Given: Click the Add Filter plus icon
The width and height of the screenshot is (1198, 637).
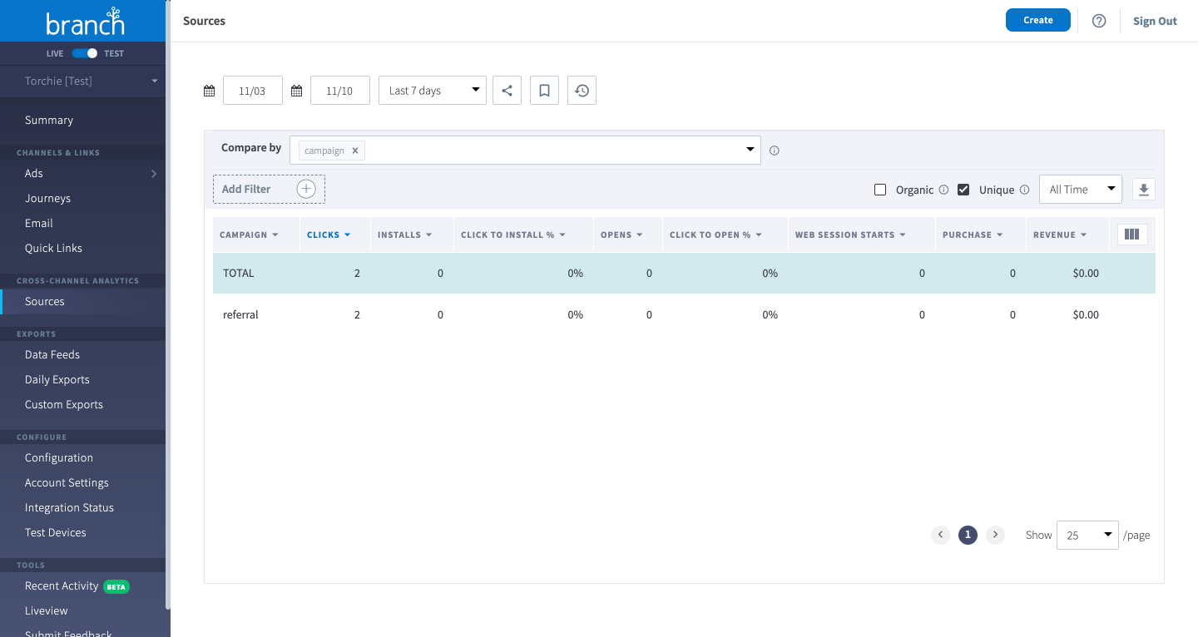Looking at the screenshot, I should coord(306,189).
